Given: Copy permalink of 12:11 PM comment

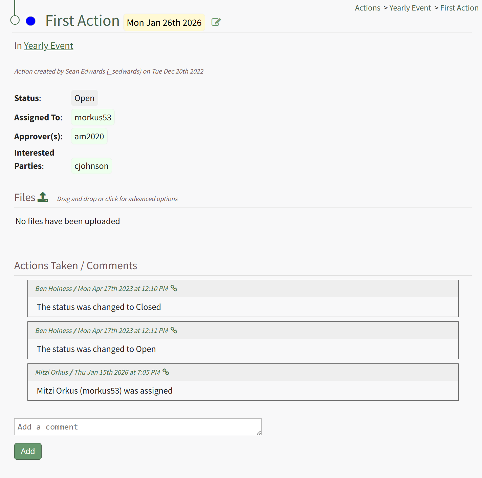Looking at the screenshot, I should pyautogui.click(x=174, y=330).
